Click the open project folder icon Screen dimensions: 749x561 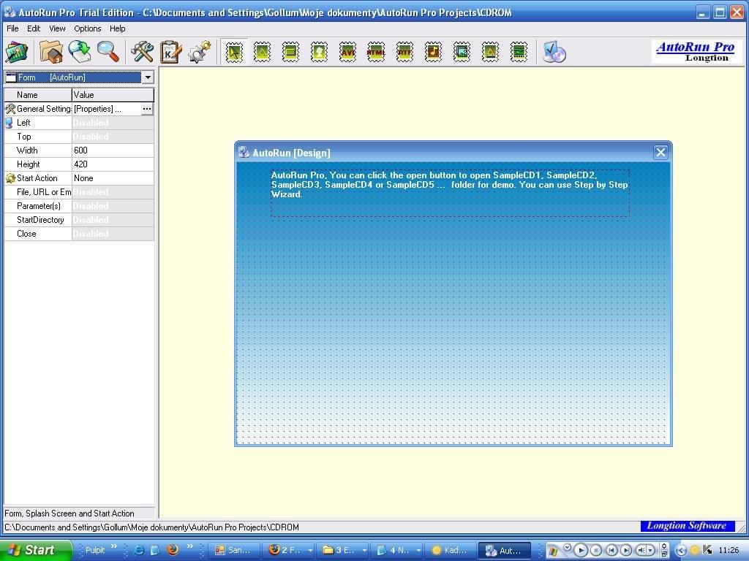[x=51, y=52]
